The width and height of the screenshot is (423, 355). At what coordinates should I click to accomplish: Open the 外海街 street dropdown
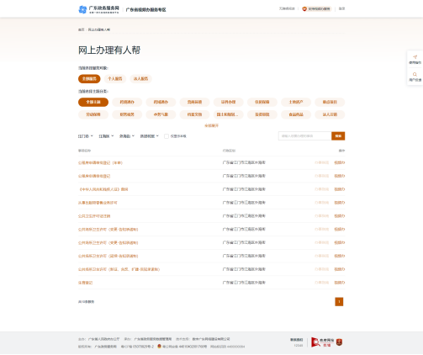127,136
